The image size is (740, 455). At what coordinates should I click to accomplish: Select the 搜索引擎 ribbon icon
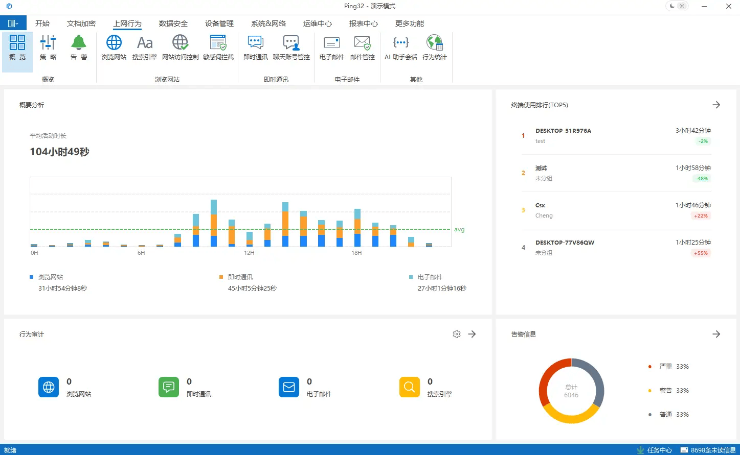pos(145,47)
